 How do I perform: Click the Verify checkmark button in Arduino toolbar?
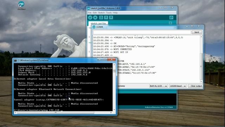click(x=90, y=17)
